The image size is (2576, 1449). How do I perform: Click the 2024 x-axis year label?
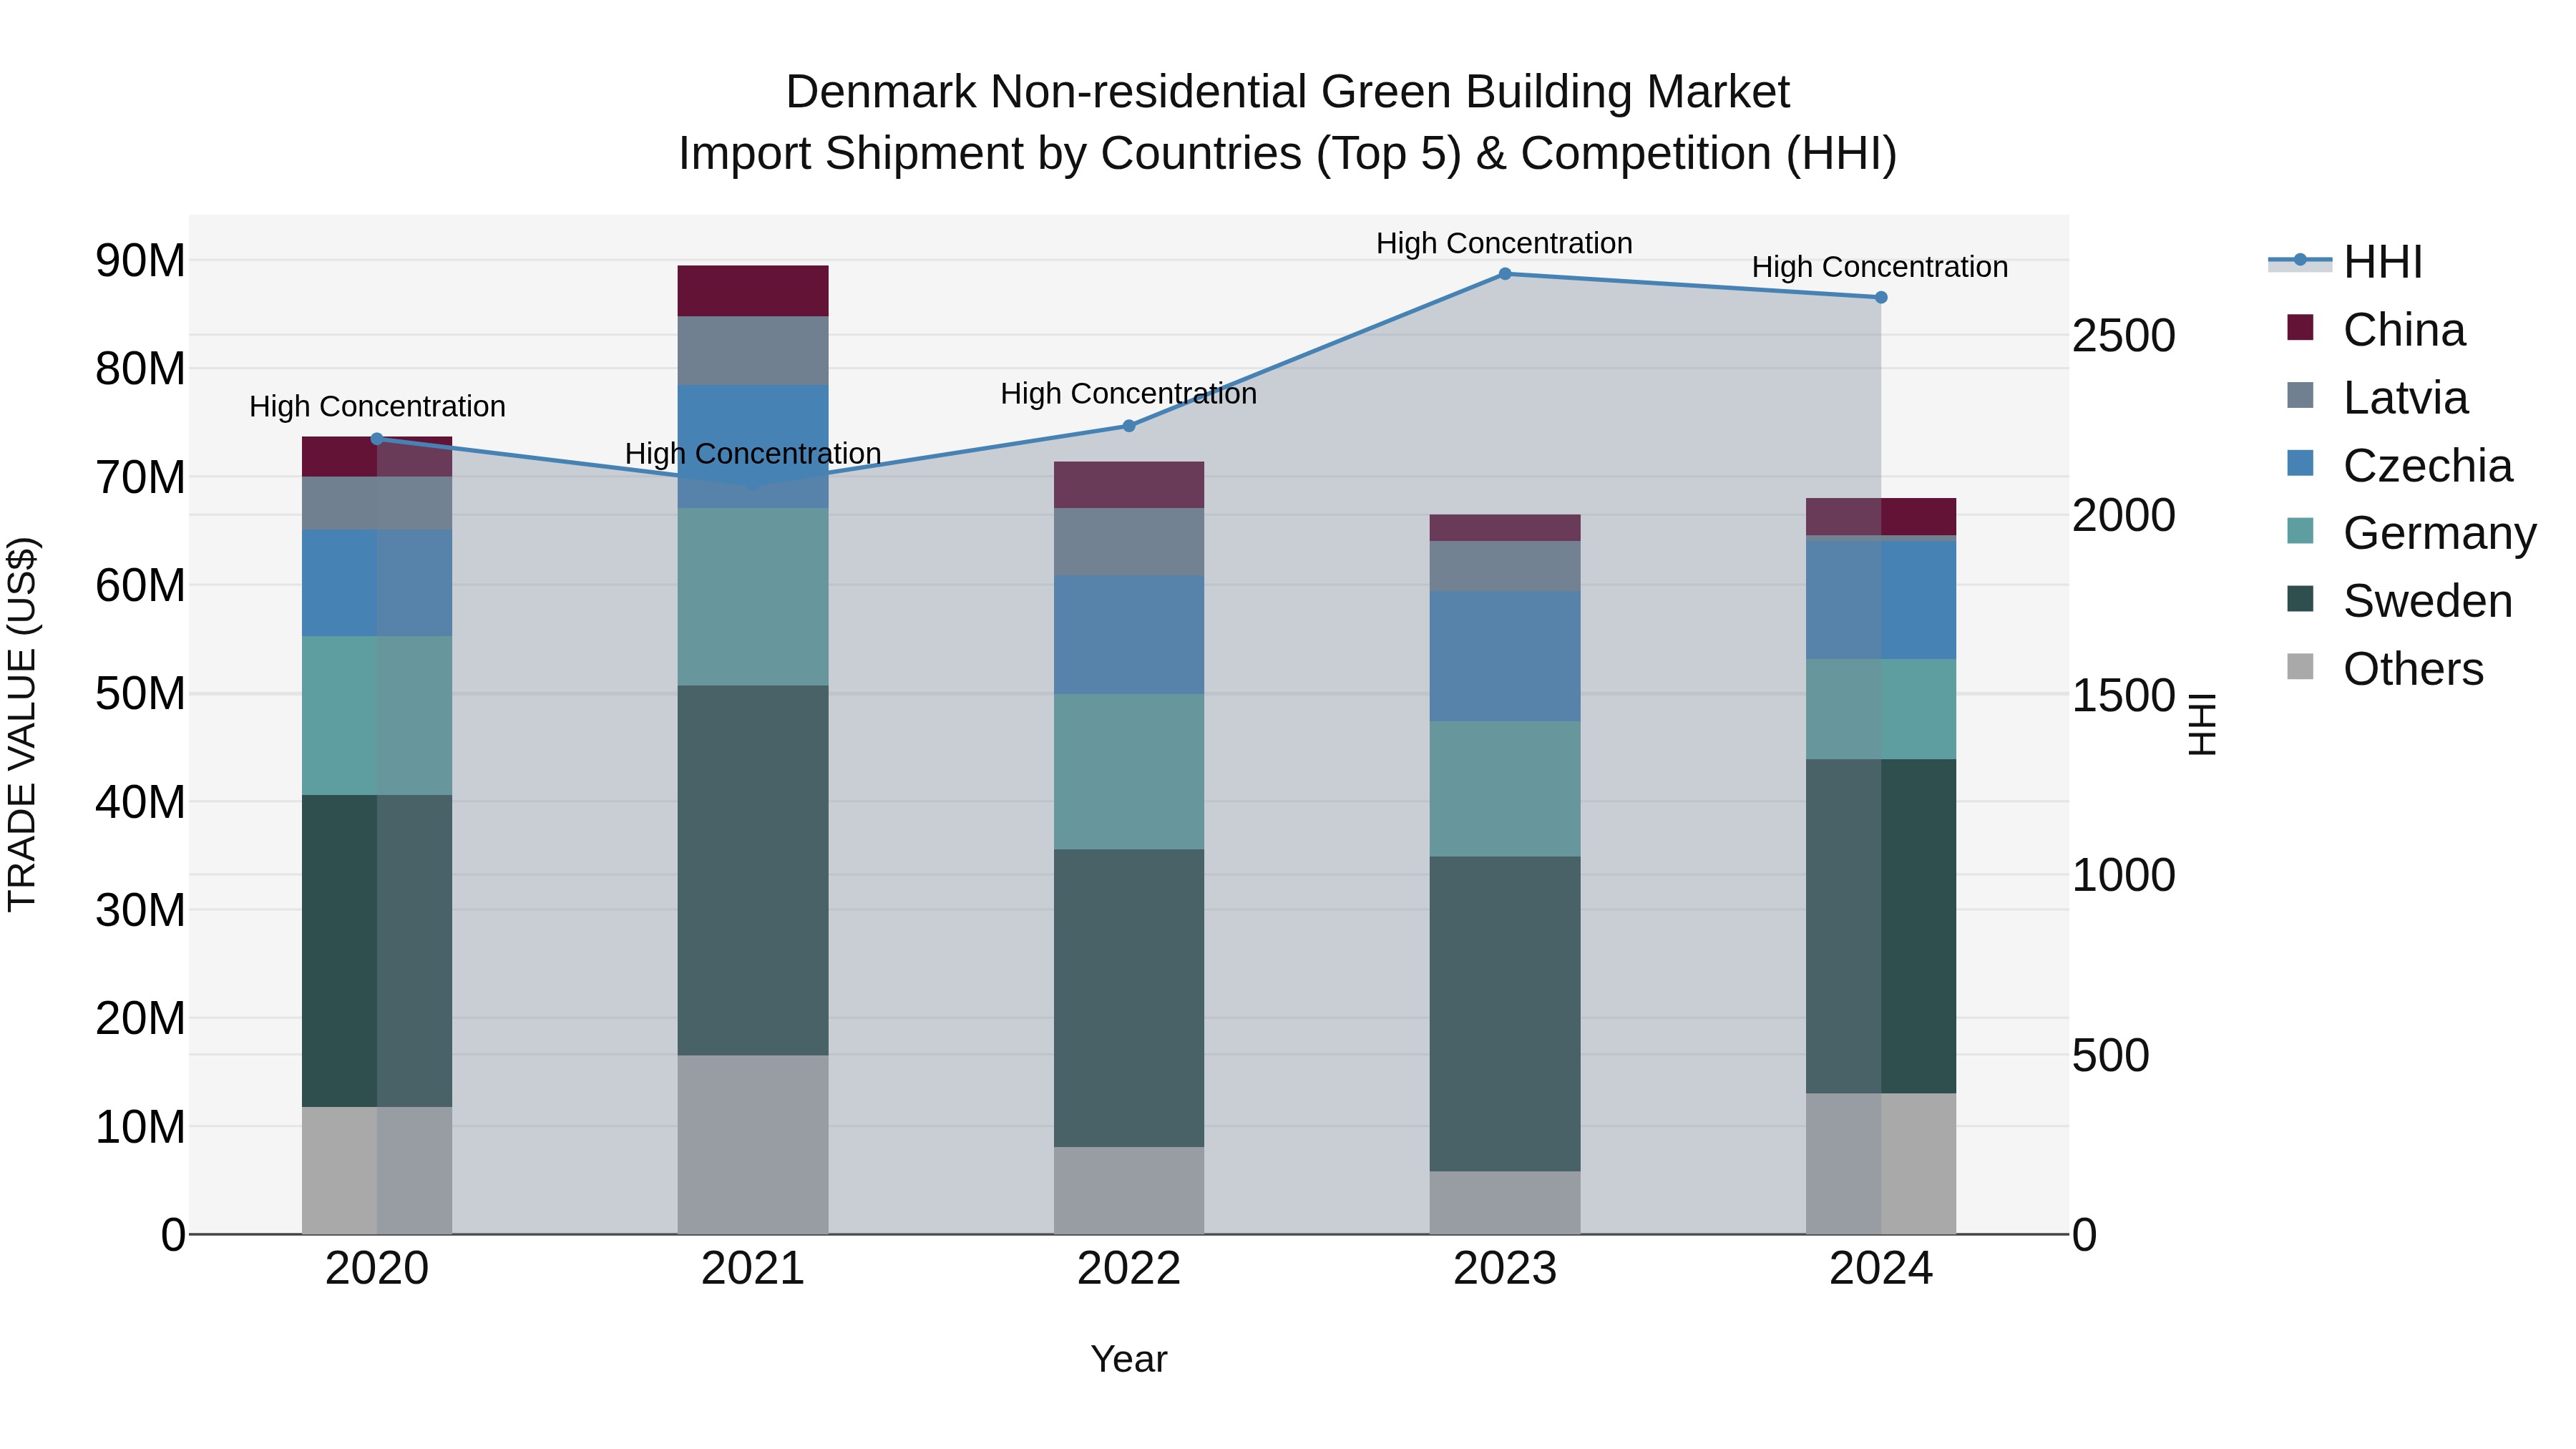1881,1269
